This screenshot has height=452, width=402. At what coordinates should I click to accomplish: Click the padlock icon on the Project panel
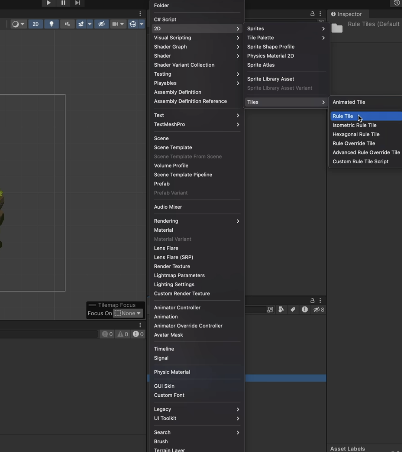coord(312,300)
